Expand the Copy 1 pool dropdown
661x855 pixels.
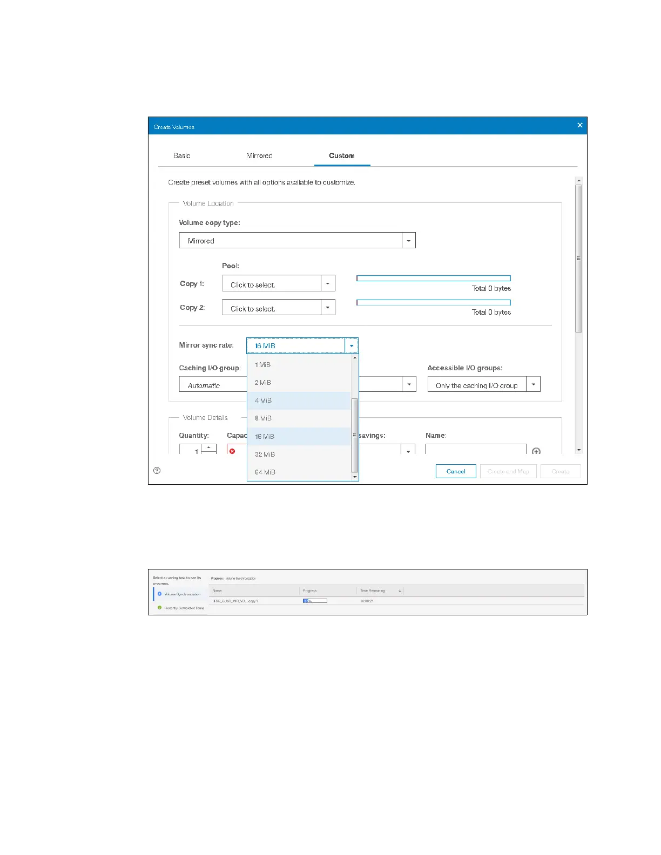pos(328,284)
